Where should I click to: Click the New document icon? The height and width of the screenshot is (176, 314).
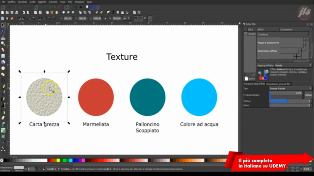pyautogui.click(x=2, y=12)
